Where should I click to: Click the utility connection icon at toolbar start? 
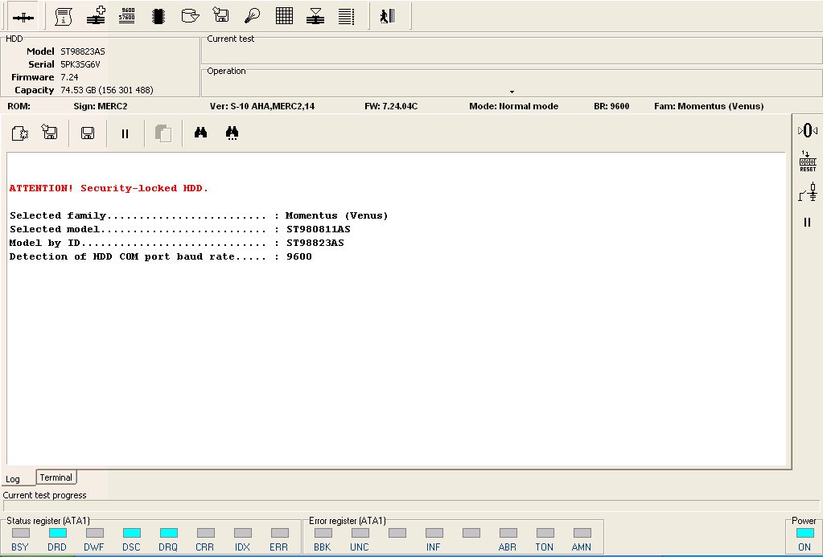coord(23,17)
